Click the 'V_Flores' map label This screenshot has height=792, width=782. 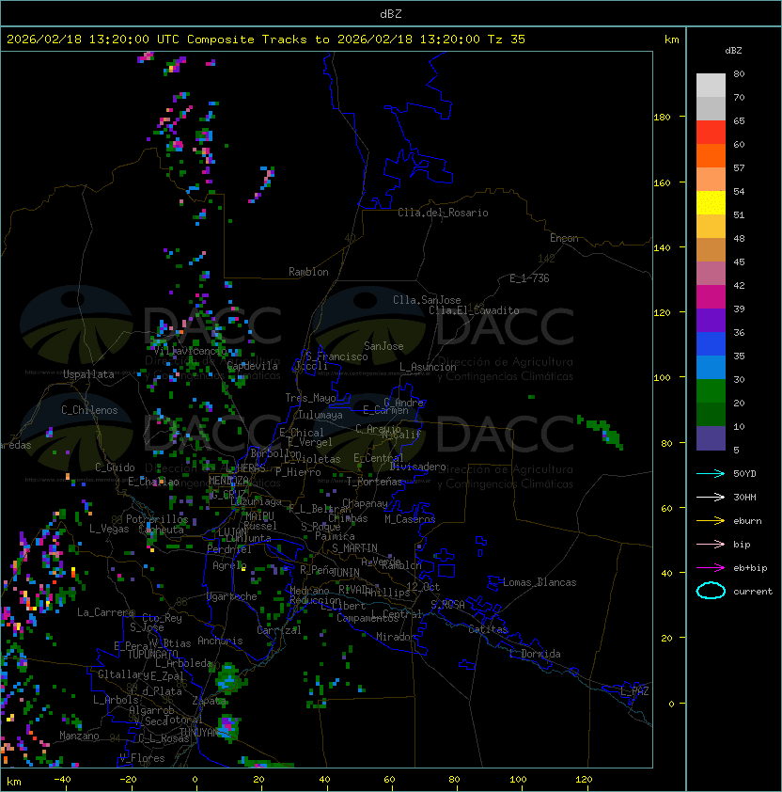[142, 758]
